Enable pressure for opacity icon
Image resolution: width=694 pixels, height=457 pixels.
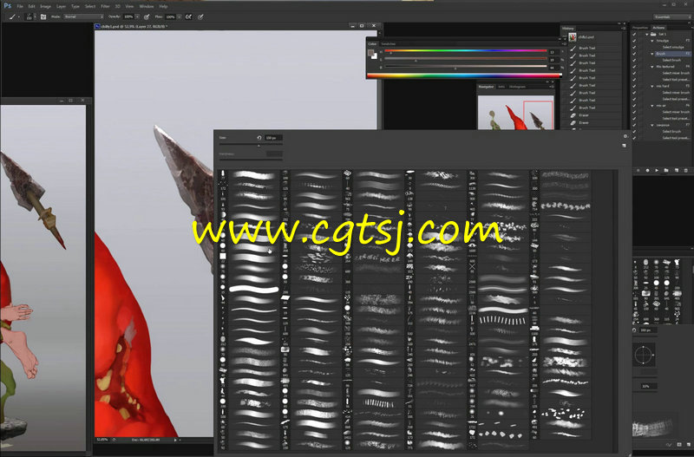[x=147, y=16]
